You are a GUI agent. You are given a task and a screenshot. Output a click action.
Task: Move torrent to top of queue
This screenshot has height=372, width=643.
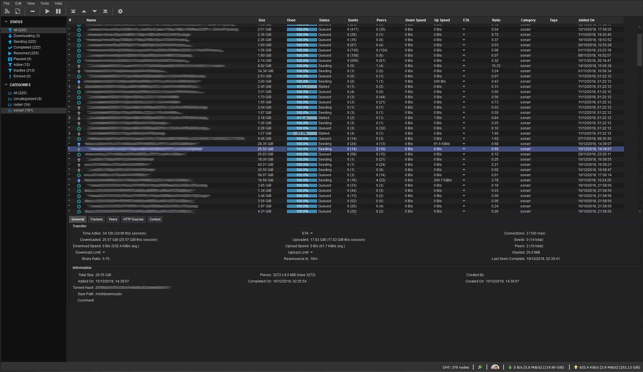[x=73, y=11]
